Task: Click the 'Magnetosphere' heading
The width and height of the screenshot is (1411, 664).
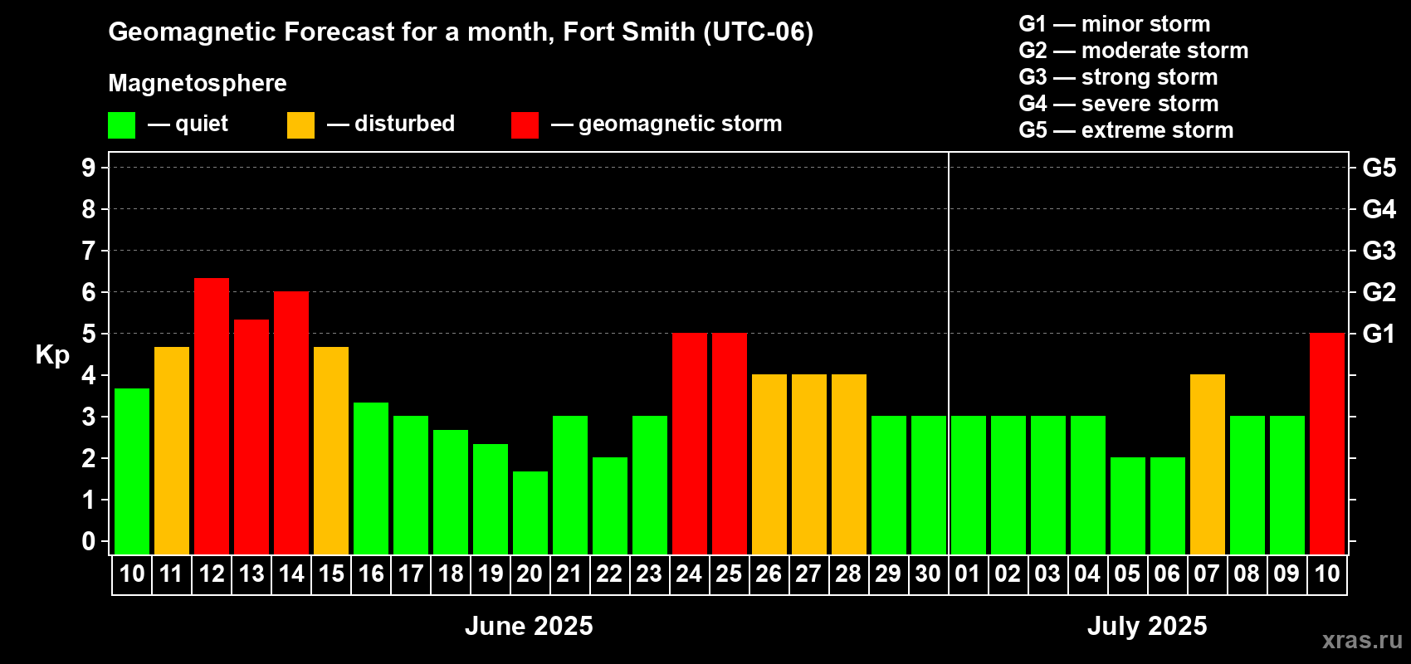Action: click(x=198, y=83)
